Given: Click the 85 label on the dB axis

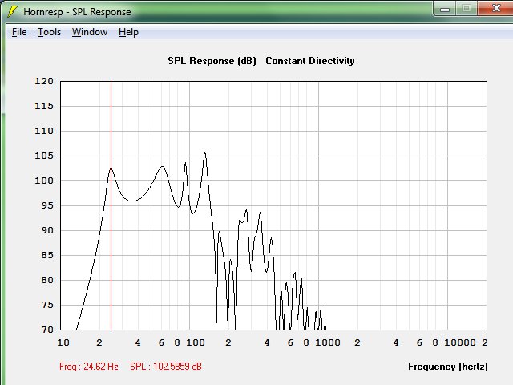Looking at the screenshot, I should tap(47, 255).
